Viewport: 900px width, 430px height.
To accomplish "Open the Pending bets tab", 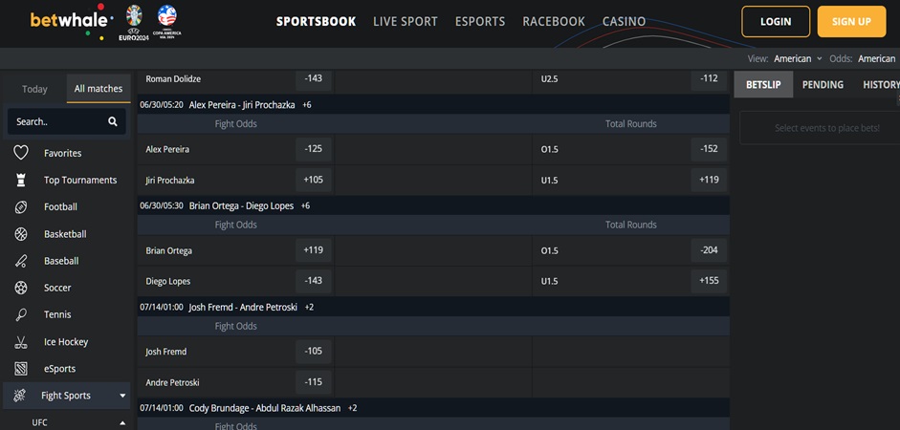I will pyautogui.click(x=823, y=84).
